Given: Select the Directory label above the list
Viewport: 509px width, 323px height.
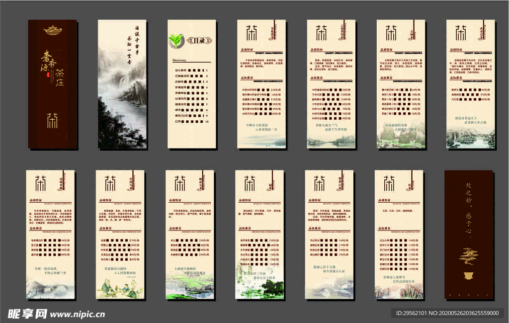Looking at the screenshot, I should [x=179, y=60].
